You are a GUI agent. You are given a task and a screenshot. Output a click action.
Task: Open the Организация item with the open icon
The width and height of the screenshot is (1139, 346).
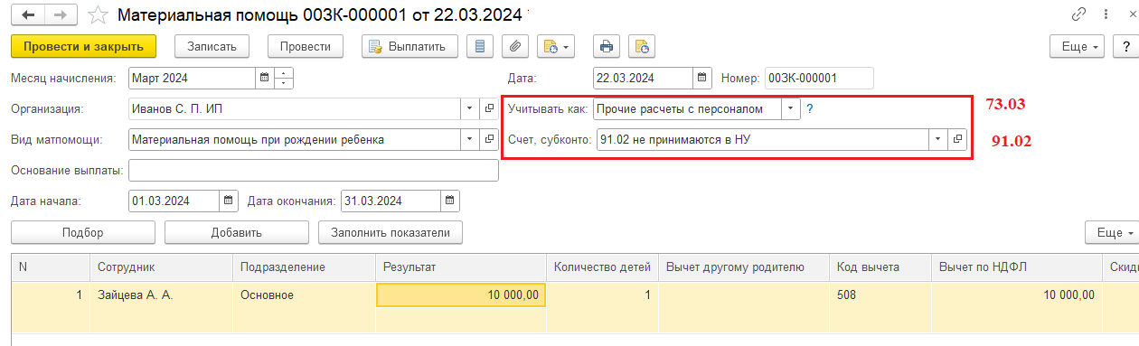click(489, 108)
